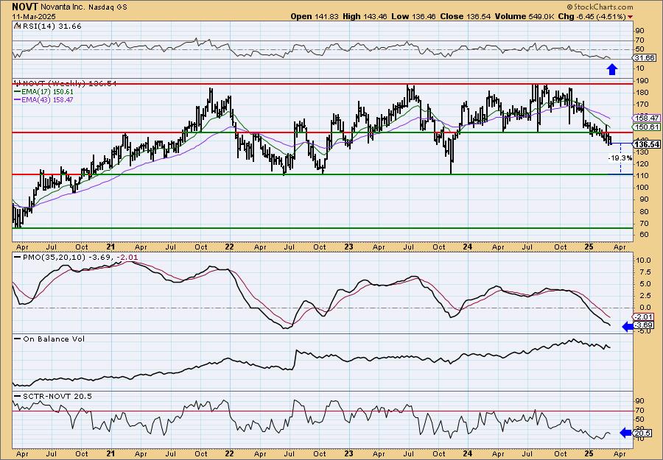
Task: Click the 20.5 SCTR value tag on axis
Action: (642, 433)
